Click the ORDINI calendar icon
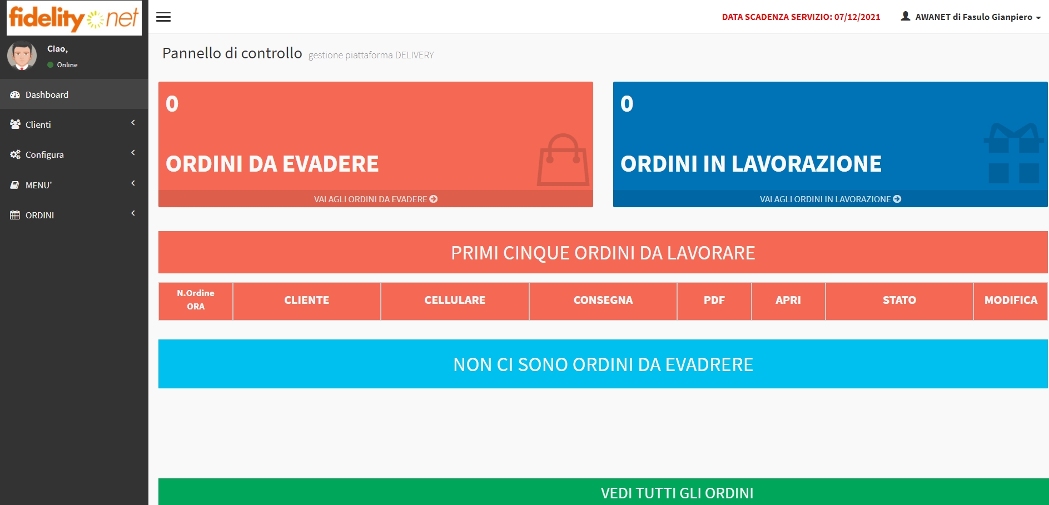 15,215
